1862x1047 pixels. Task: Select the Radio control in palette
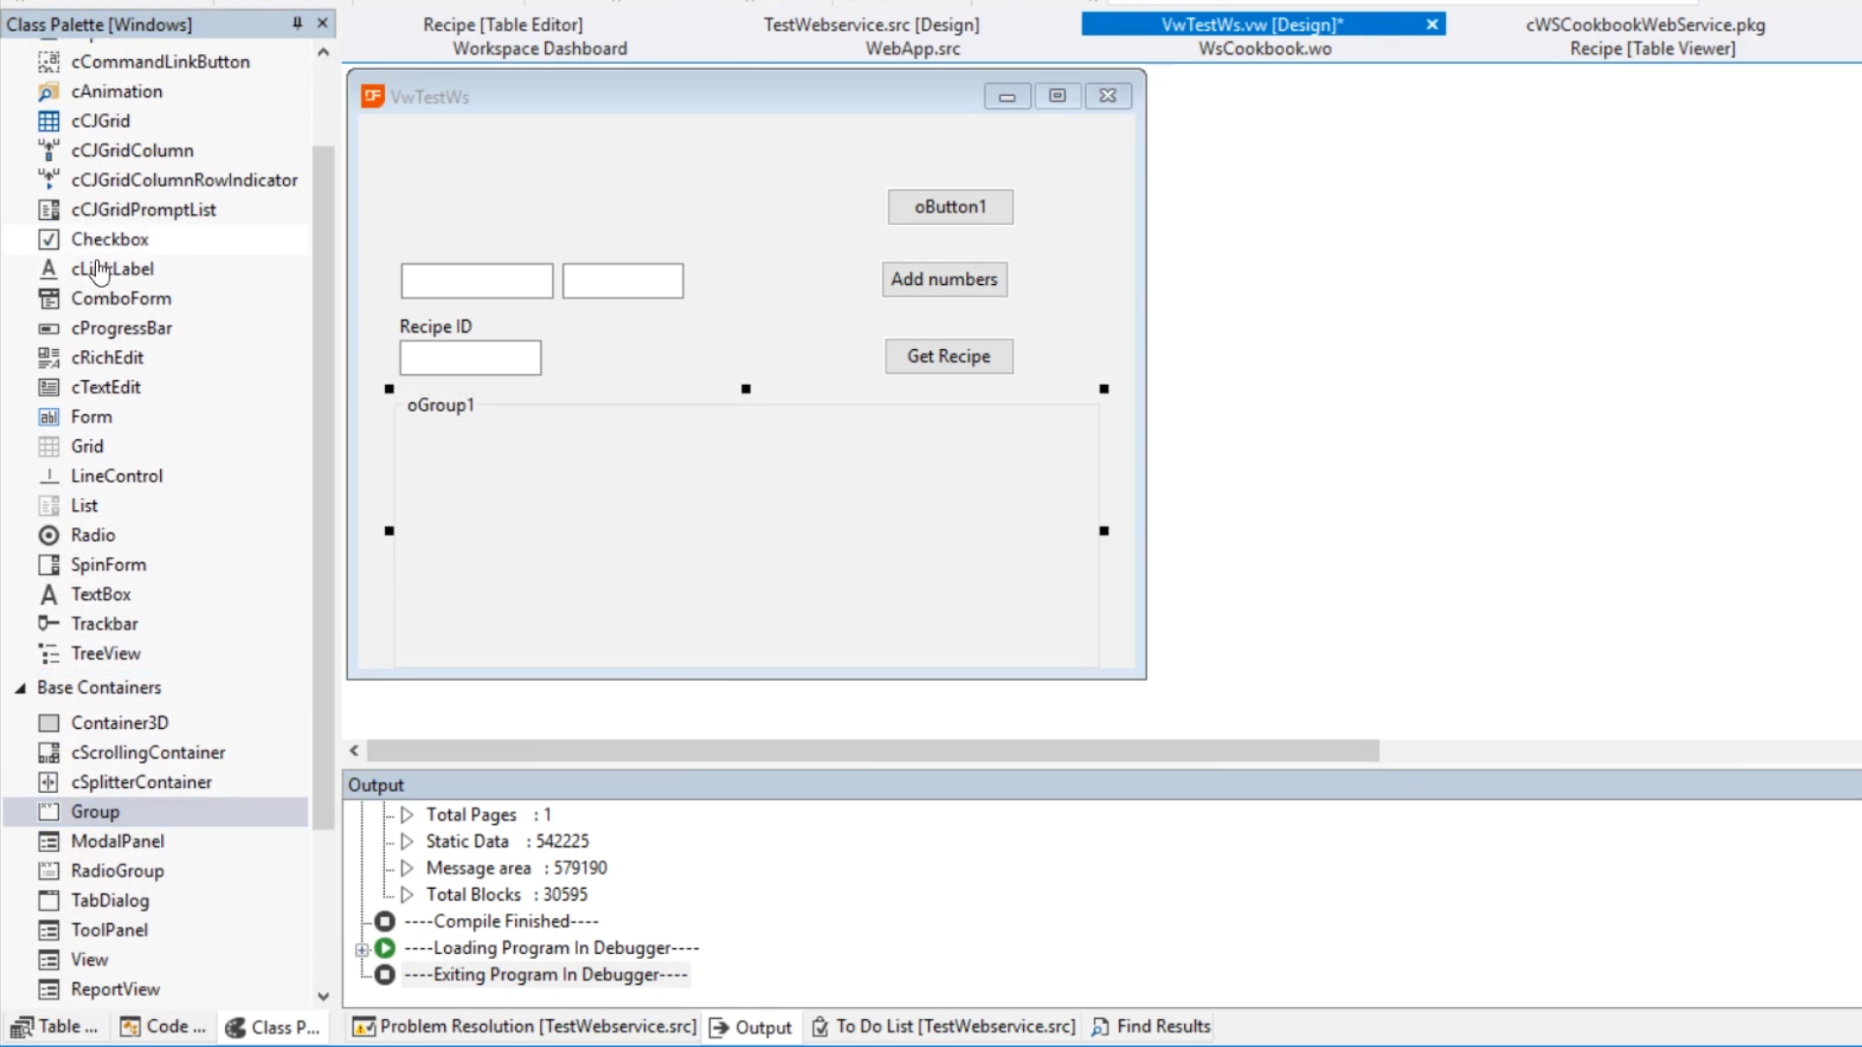tap(92, 535)
